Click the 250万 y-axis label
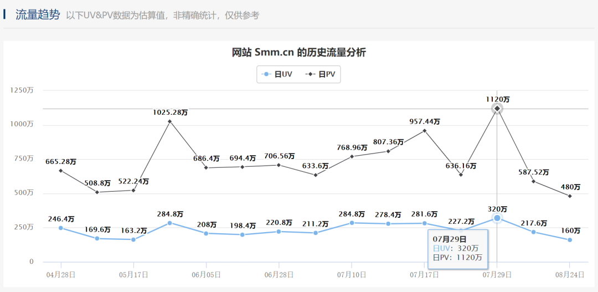Viewport: 598px width, 292px height. click(x=24, y=228)
